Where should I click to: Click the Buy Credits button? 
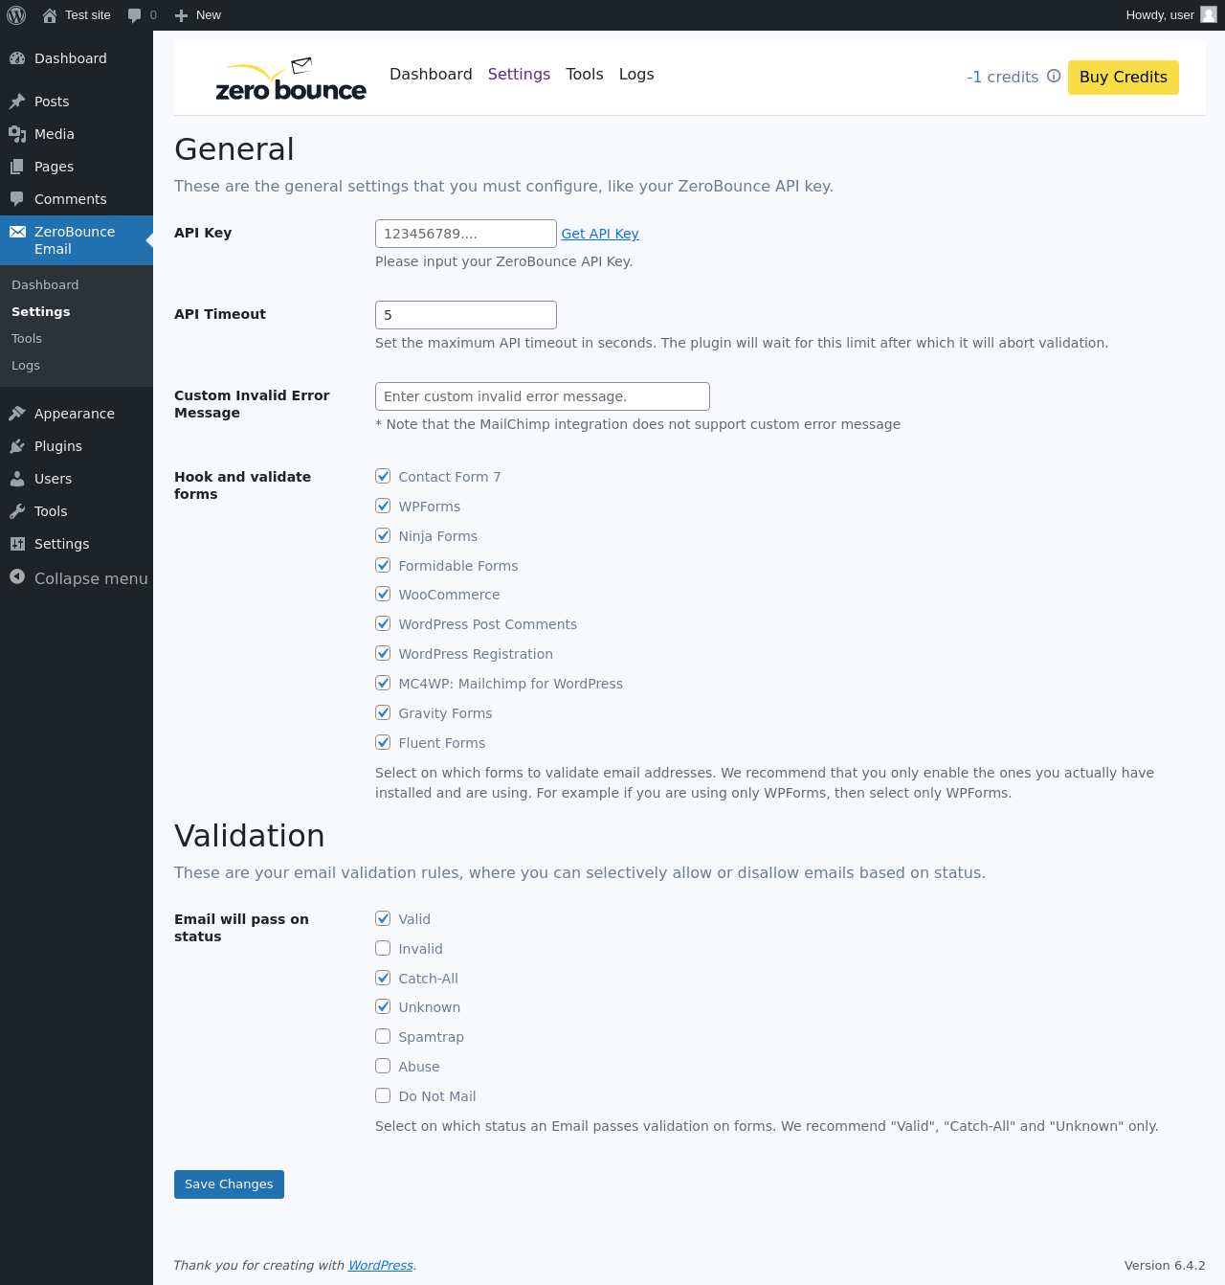pyautogui.click(x=1124, y=77)
